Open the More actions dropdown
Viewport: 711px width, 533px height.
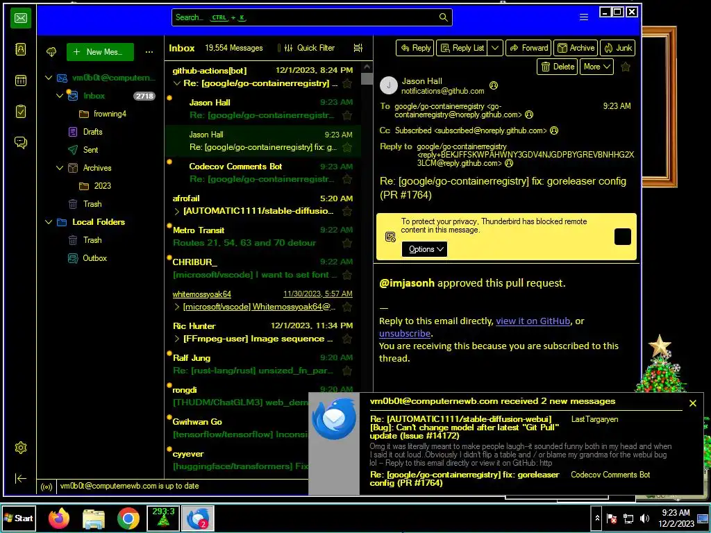[x=596, y=67]
